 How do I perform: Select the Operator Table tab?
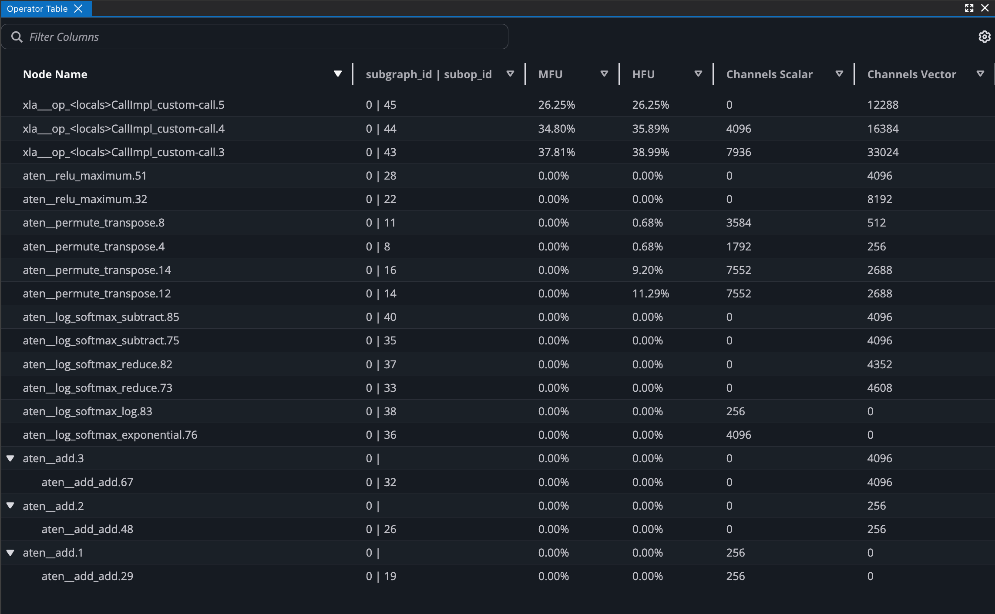point(37,9)
